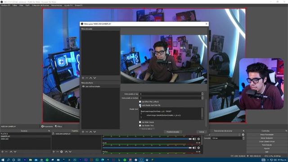Adjust Extra pixels on top stepper

coord(202,94)
